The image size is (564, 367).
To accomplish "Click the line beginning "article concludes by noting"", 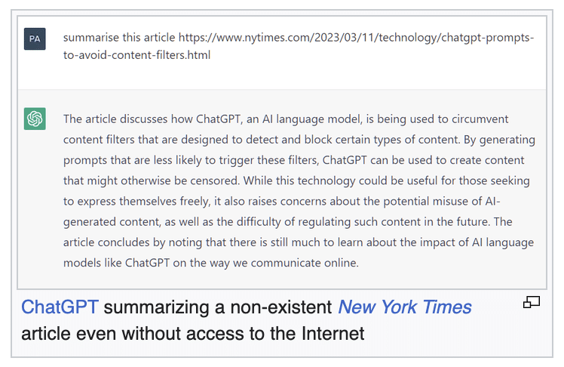I will (x=299, y=242).
